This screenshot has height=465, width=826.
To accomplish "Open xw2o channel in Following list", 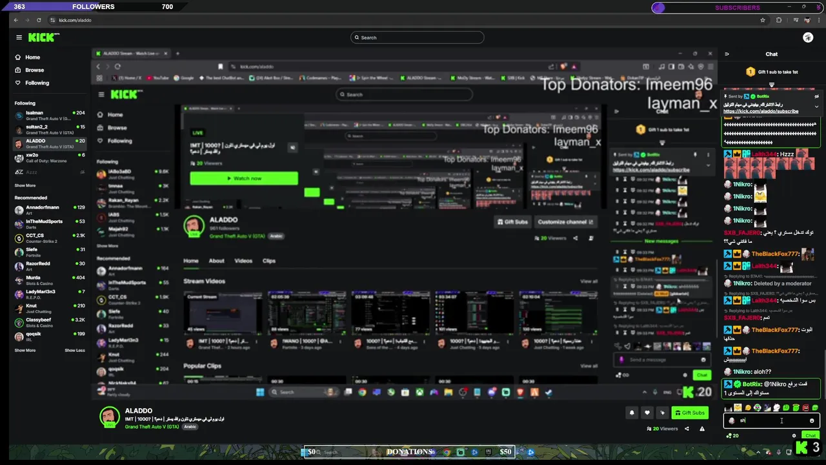I will [50, 158].
